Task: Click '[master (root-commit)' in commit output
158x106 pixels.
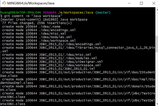Action: click(21, 20)
